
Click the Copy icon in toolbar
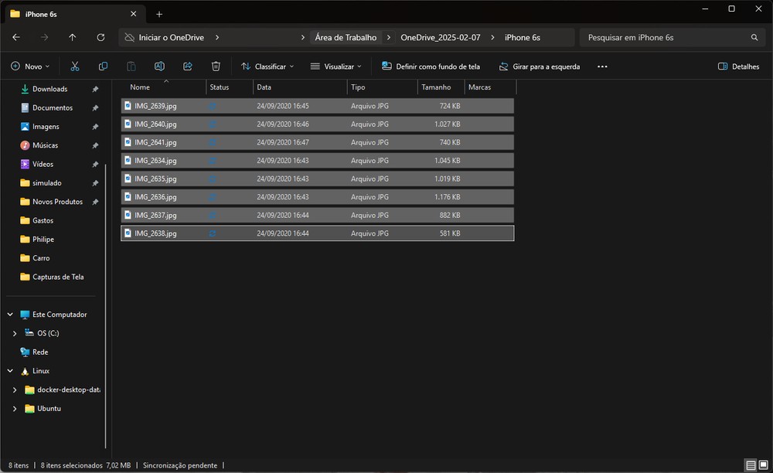[x=103, y=66]
